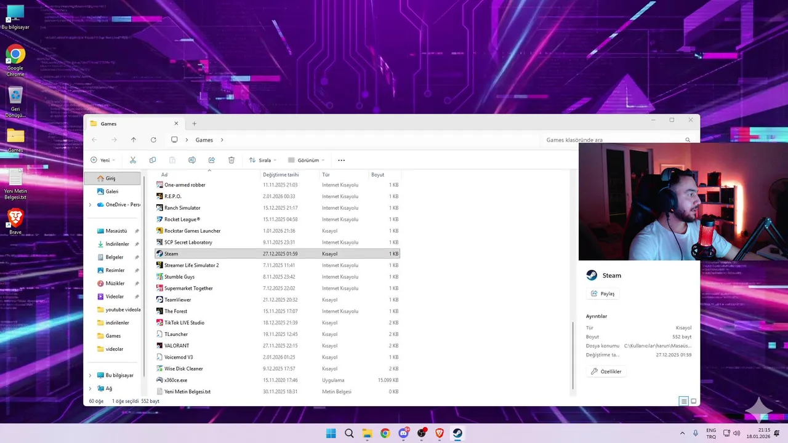Click the Share icon in toolbar

tap(211, 160)
